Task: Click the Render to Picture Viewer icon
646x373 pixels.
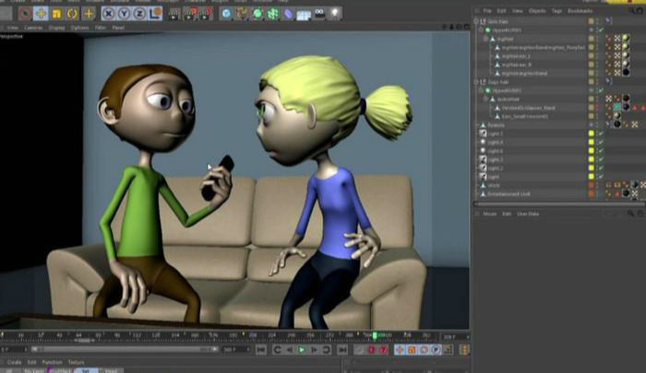Action: point(190,14)
